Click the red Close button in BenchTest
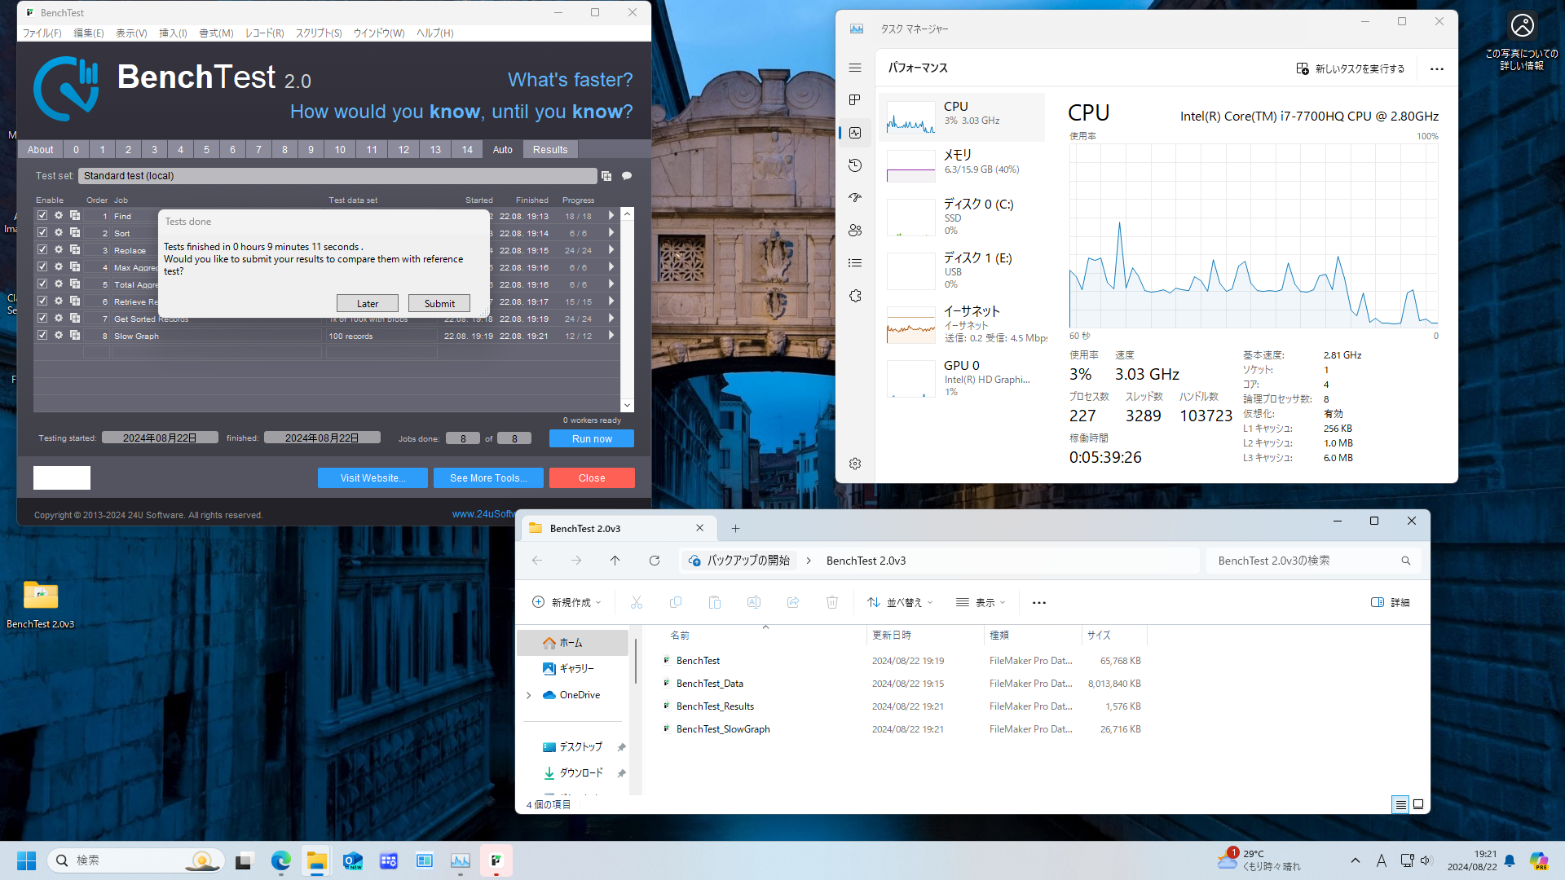This screenshot has height=880, width=1565. pyautogui.click(x=592, y=478)
